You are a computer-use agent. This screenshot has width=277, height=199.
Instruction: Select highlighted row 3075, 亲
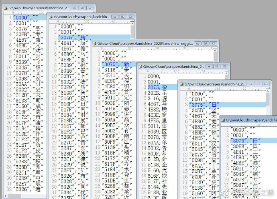(x=162, y=87)
